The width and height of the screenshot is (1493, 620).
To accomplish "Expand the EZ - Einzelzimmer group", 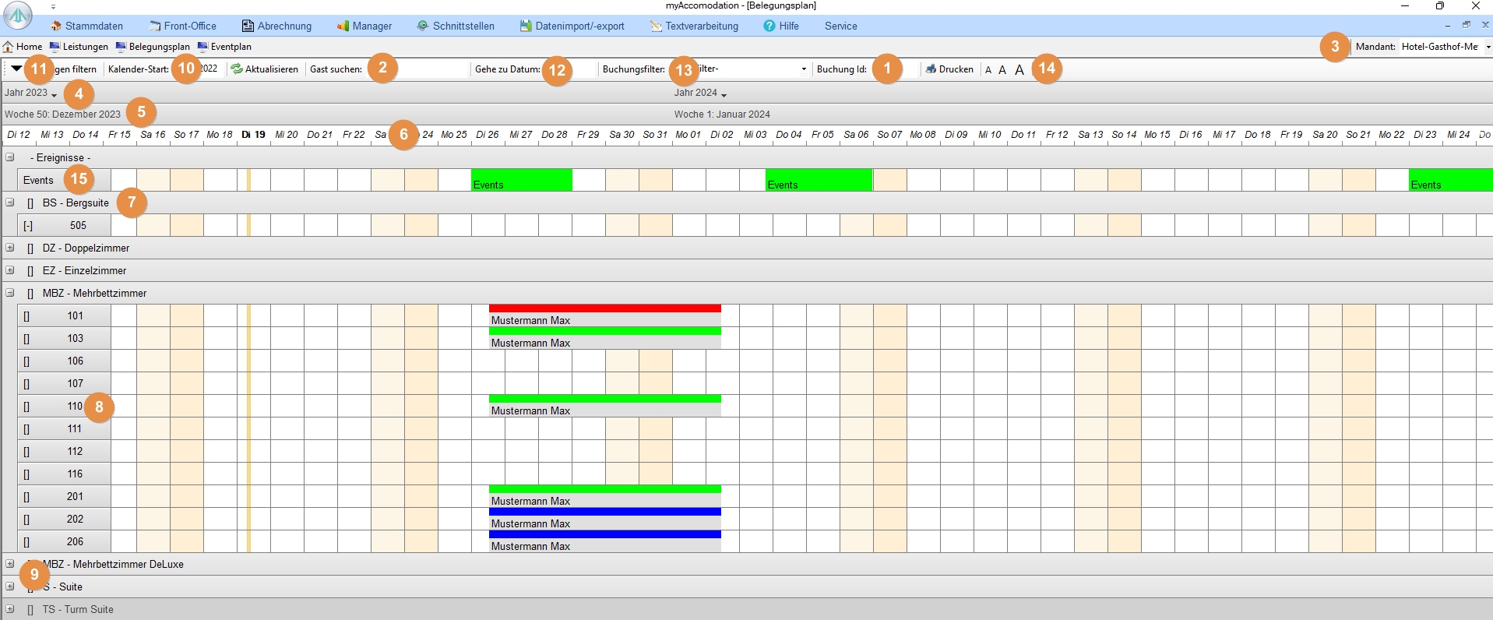I will (x=10, y=270).
